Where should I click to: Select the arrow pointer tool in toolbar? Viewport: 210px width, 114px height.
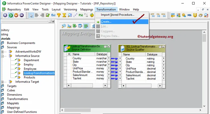pos(31,15)
